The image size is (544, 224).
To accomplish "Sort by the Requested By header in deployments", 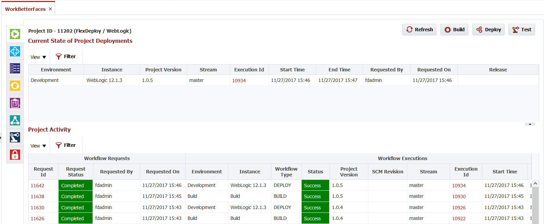I will coord(387,70).
